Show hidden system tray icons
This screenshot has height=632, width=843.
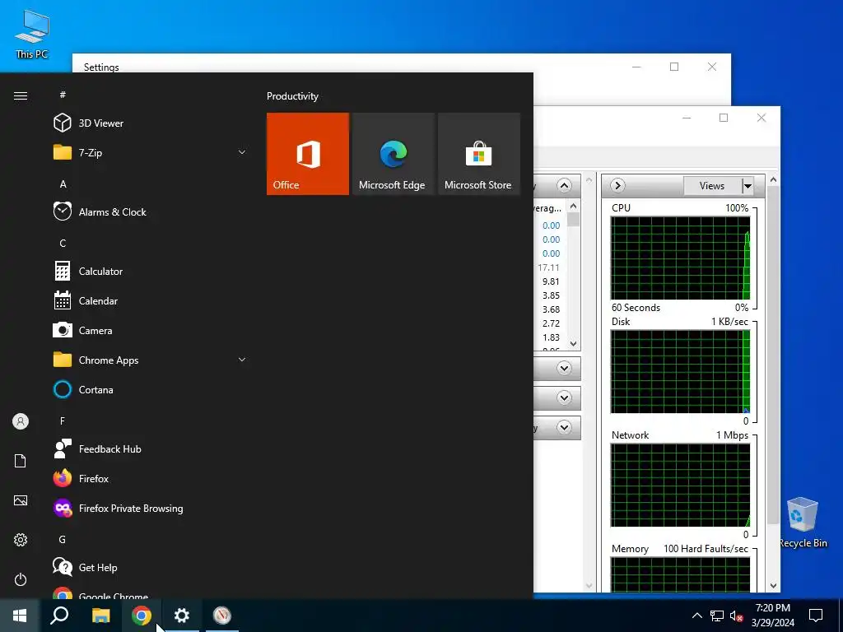click(x=696, y=616)
